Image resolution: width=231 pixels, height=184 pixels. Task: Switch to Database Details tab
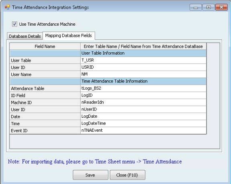click(25, 36)
